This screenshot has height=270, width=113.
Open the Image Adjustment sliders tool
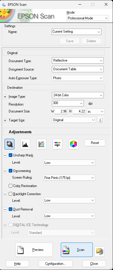57,144
